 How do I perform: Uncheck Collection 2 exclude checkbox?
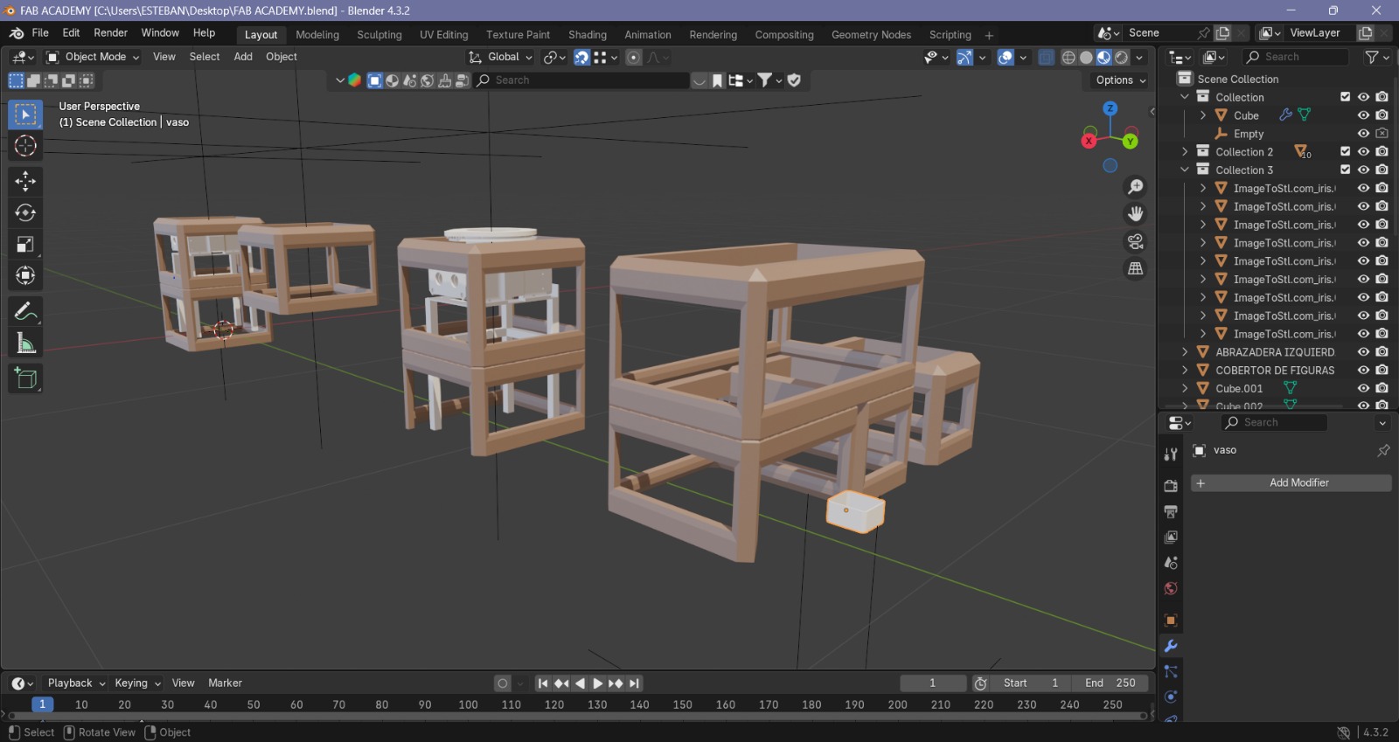1345,152
